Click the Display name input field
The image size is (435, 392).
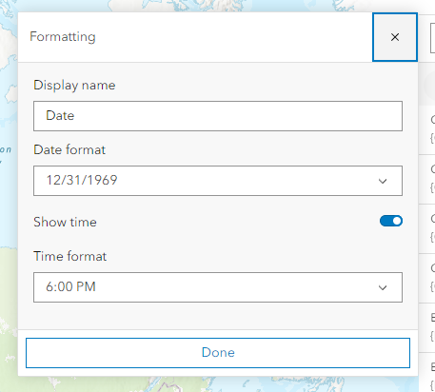[218, 116]
